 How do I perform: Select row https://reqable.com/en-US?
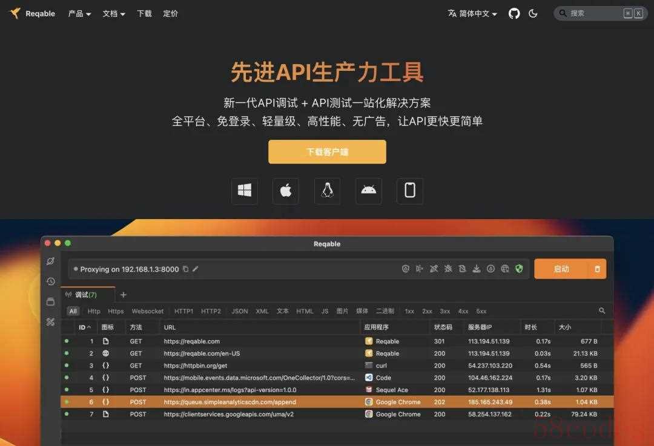click(x=337, y=353)
